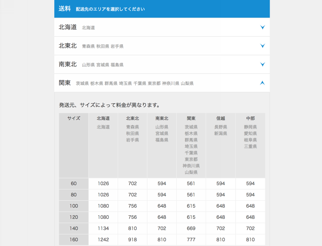The image size is (322, 246).
Task: Click 秋田県 in the 北東北 table column
Action: tap(132, 133)
